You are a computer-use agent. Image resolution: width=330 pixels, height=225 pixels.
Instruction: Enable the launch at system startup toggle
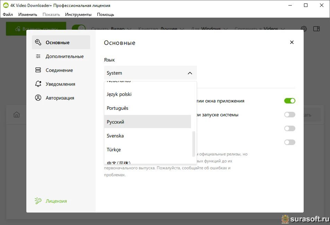pyautogui.click(x=289, y=115)
